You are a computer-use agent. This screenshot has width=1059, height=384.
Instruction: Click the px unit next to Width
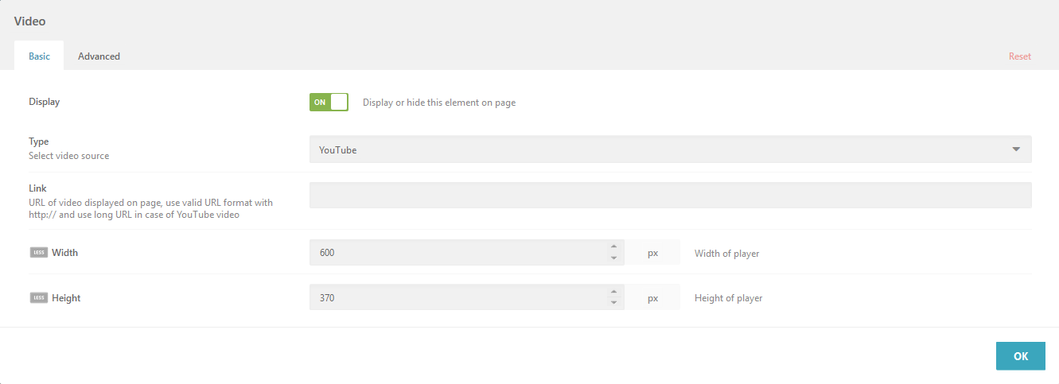pyautogui.click(x=652, y=253)
